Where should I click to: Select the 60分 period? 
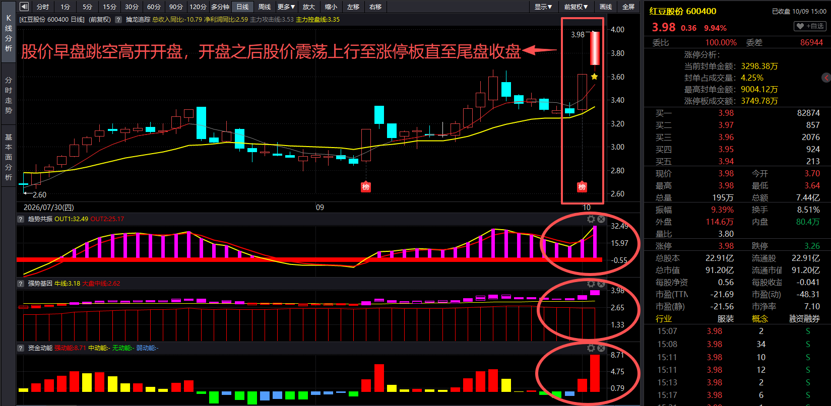[x=154, y=7]
